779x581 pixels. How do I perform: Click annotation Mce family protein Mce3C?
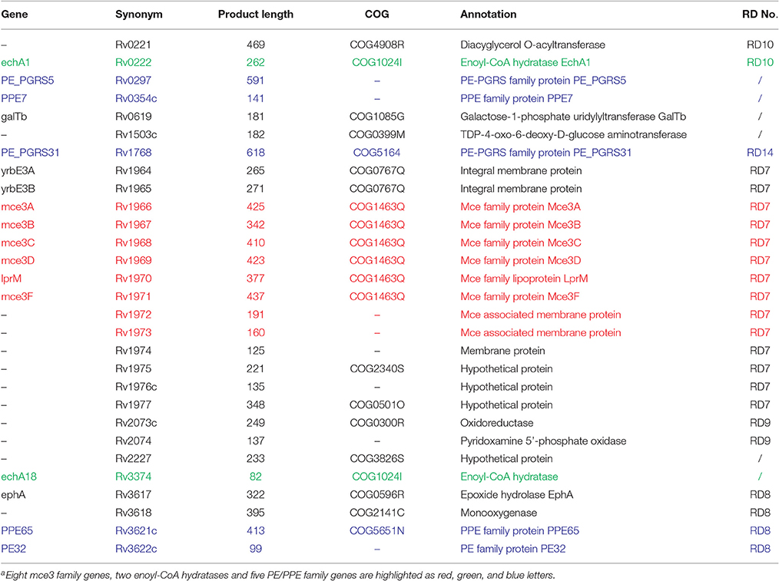(x=521, y=243)
